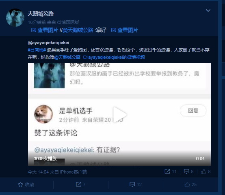Click the first picture icon before 查看图片
The width and height of the screenshot is (225, 195).
(34, 30)
